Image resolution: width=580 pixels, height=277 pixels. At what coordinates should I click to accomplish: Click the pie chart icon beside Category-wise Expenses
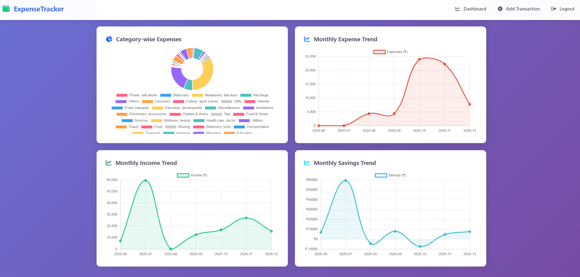pos(109,39)
